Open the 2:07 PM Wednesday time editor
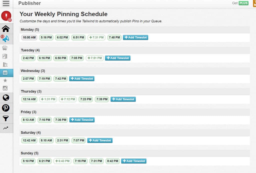The image size is (256, 173). (x=28, y=79)
